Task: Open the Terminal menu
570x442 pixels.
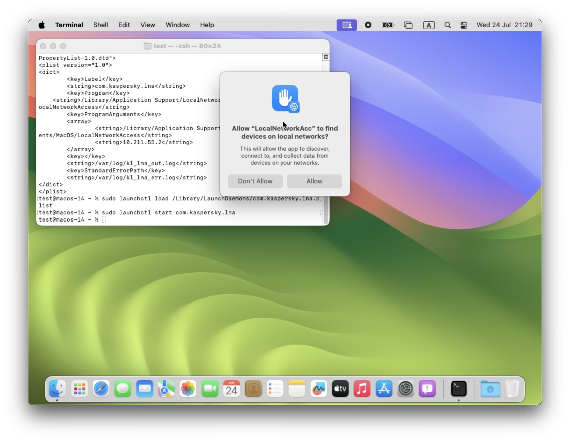Action: point(69,25)
